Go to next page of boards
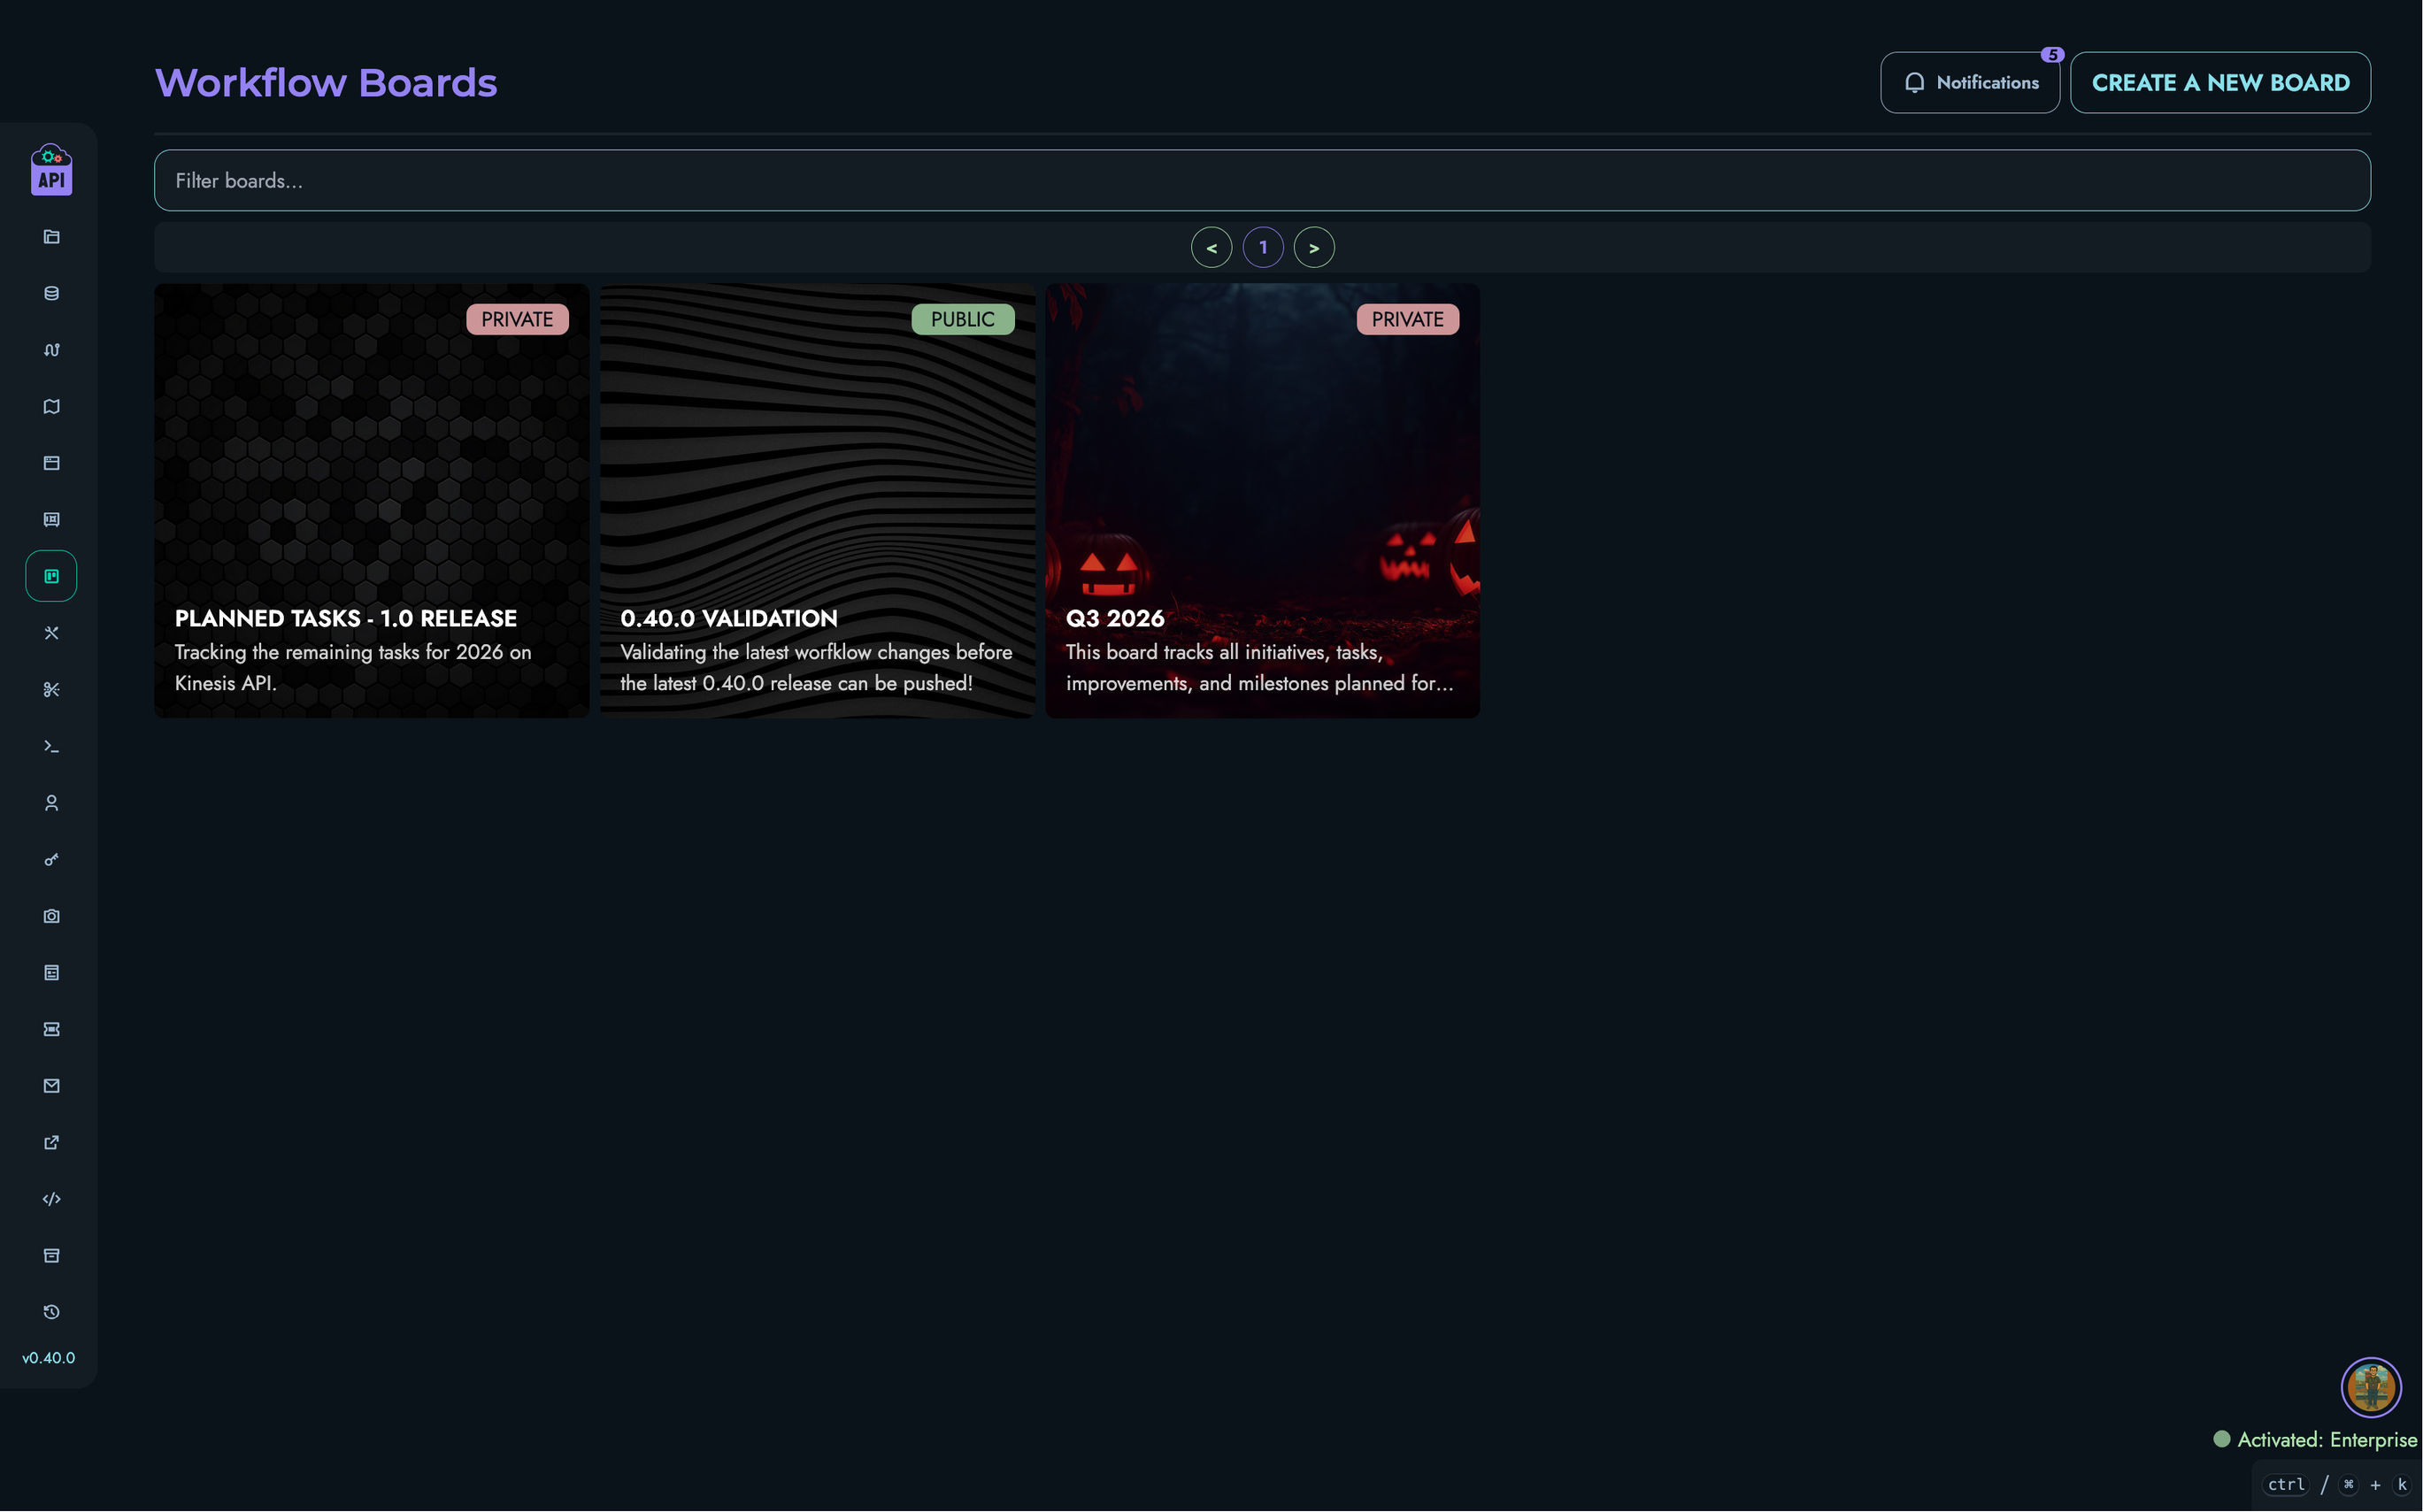The height and width of the screenshot is (1512, 2423). [1314, 248]
